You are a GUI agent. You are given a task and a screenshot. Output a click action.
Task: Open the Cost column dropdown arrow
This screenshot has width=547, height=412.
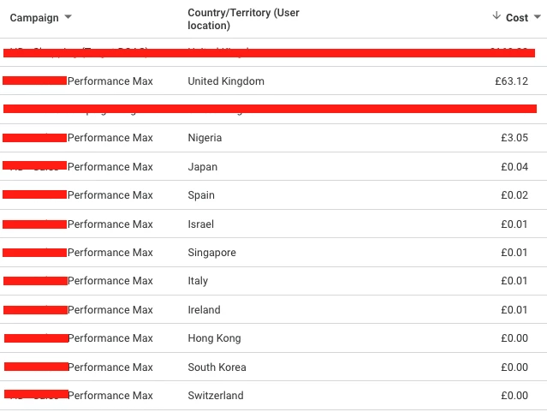538,18
